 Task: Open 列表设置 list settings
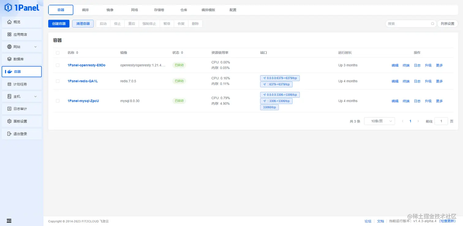[x=447, y=24]
